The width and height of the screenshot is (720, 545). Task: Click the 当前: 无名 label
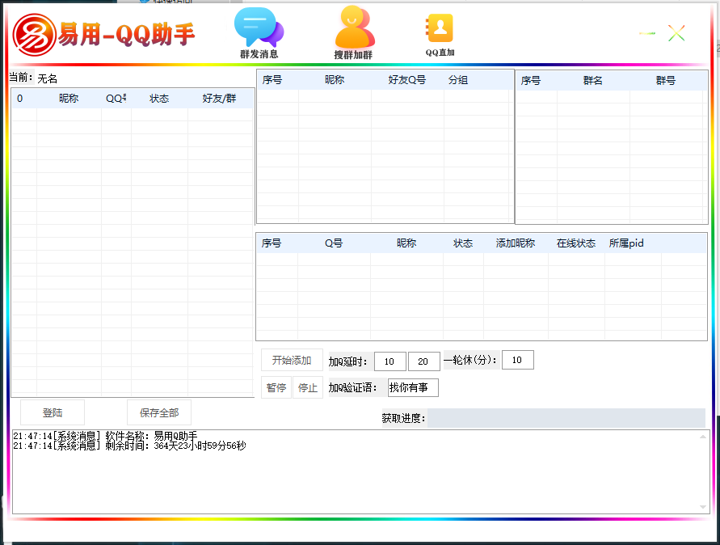coord(33,78)
